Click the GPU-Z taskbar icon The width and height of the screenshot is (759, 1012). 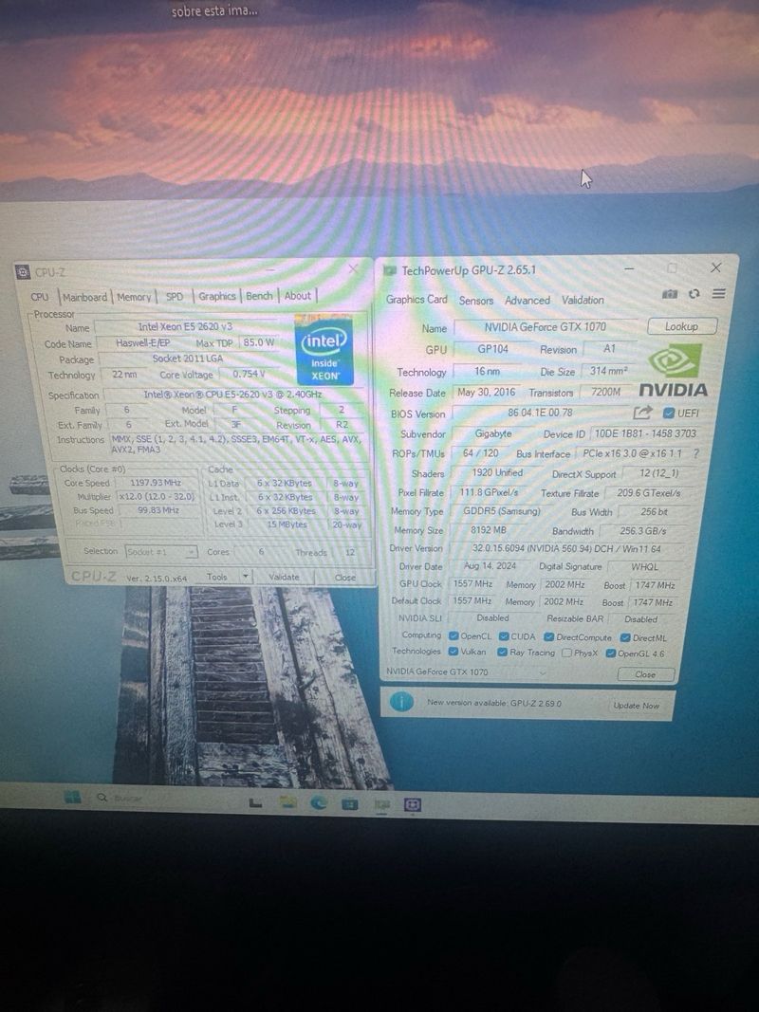[382, 804]
